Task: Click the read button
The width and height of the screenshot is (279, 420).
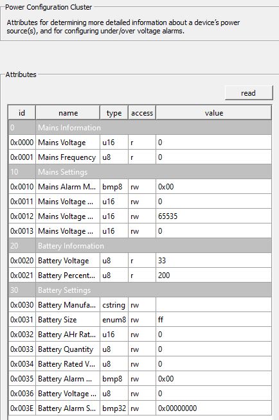Action: tap(249, 93)
